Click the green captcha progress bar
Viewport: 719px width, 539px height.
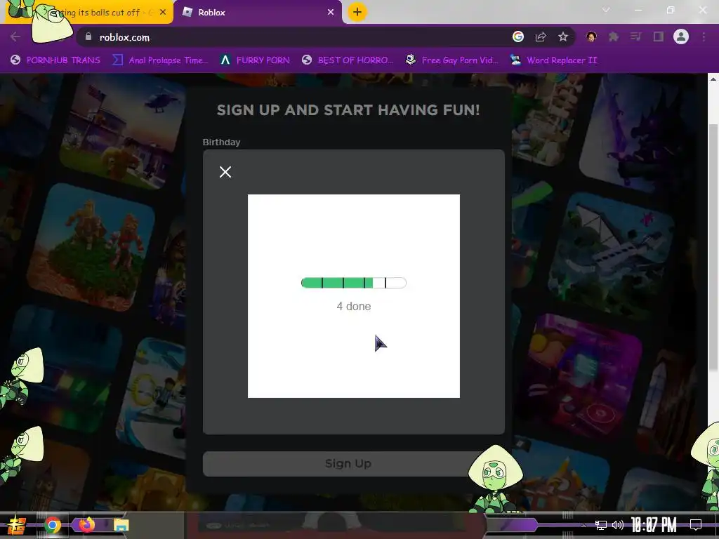point(354,283)
